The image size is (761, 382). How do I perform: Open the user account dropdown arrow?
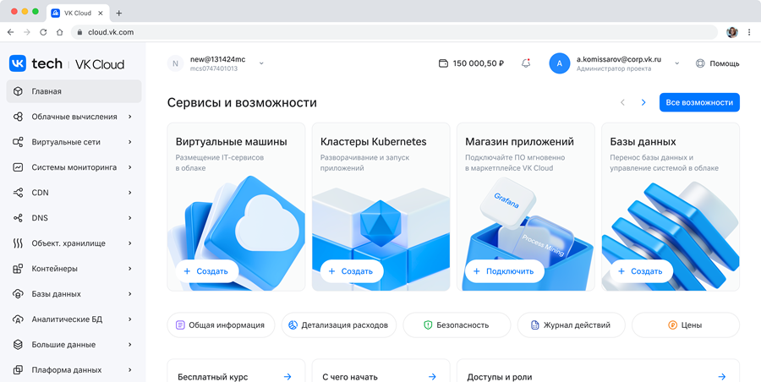coord(677,63)
